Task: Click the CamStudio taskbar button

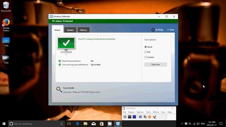Action: (110, 124)
